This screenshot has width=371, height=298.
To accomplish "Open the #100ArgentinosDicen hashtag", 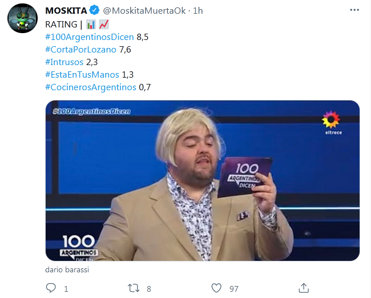I will tap(90, 37).
